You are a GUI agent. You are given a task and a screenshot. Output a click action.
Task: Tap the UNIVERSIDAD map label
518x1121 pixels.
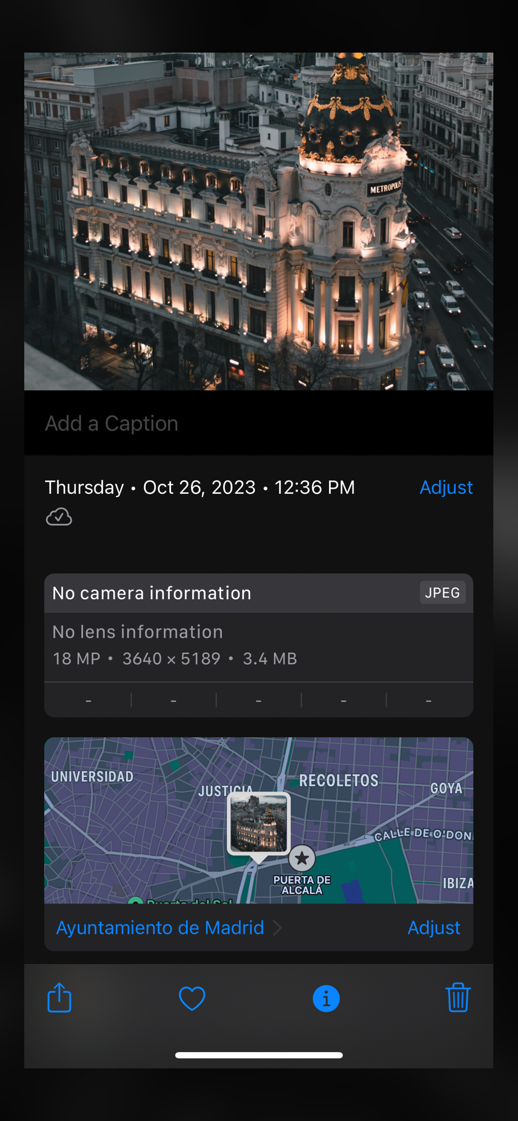pos(92,776)
